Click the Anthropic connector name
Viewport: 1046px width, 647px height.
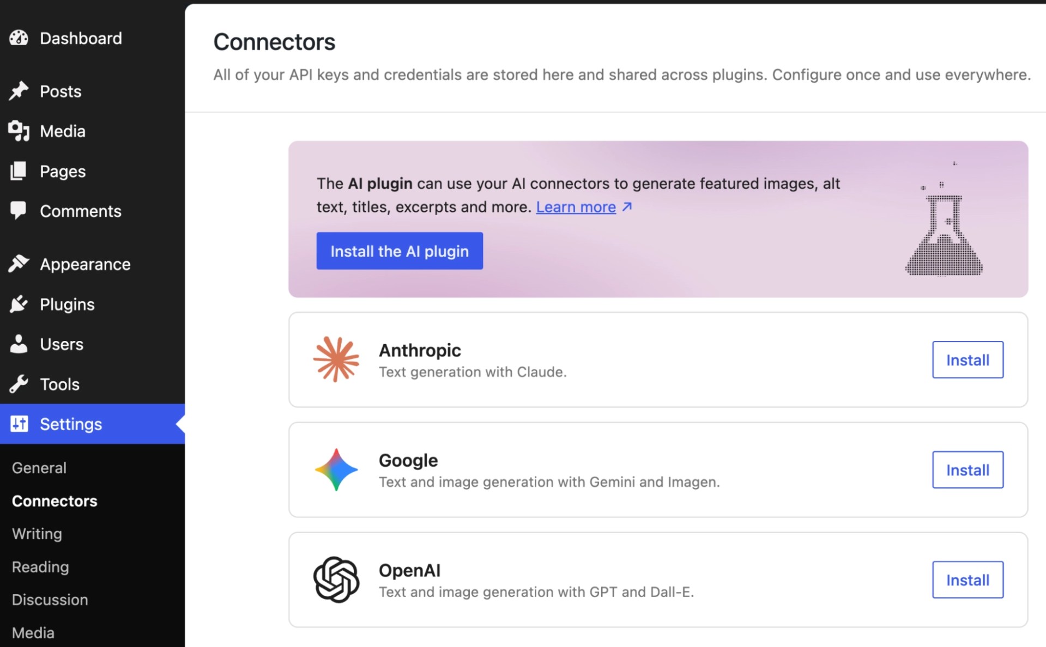pos(420,350)
